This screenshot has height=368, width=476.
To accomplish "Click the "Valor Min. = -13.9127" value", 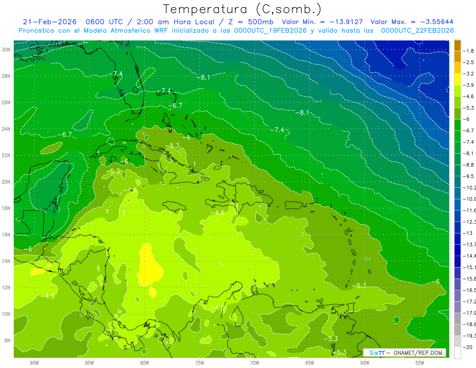I will [322, 22].
